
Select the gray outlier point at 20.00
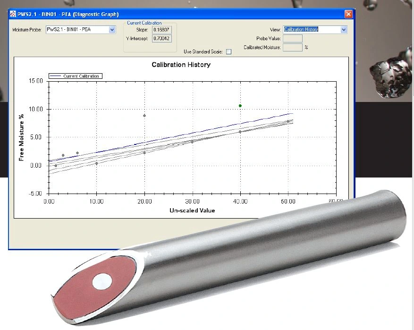(144, 116)
